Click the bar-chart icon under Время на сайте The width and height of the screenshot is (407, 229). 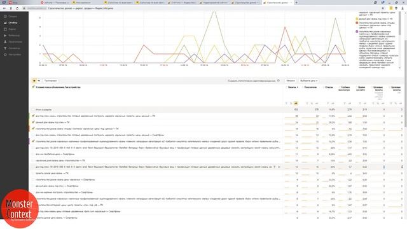point(365,103)
